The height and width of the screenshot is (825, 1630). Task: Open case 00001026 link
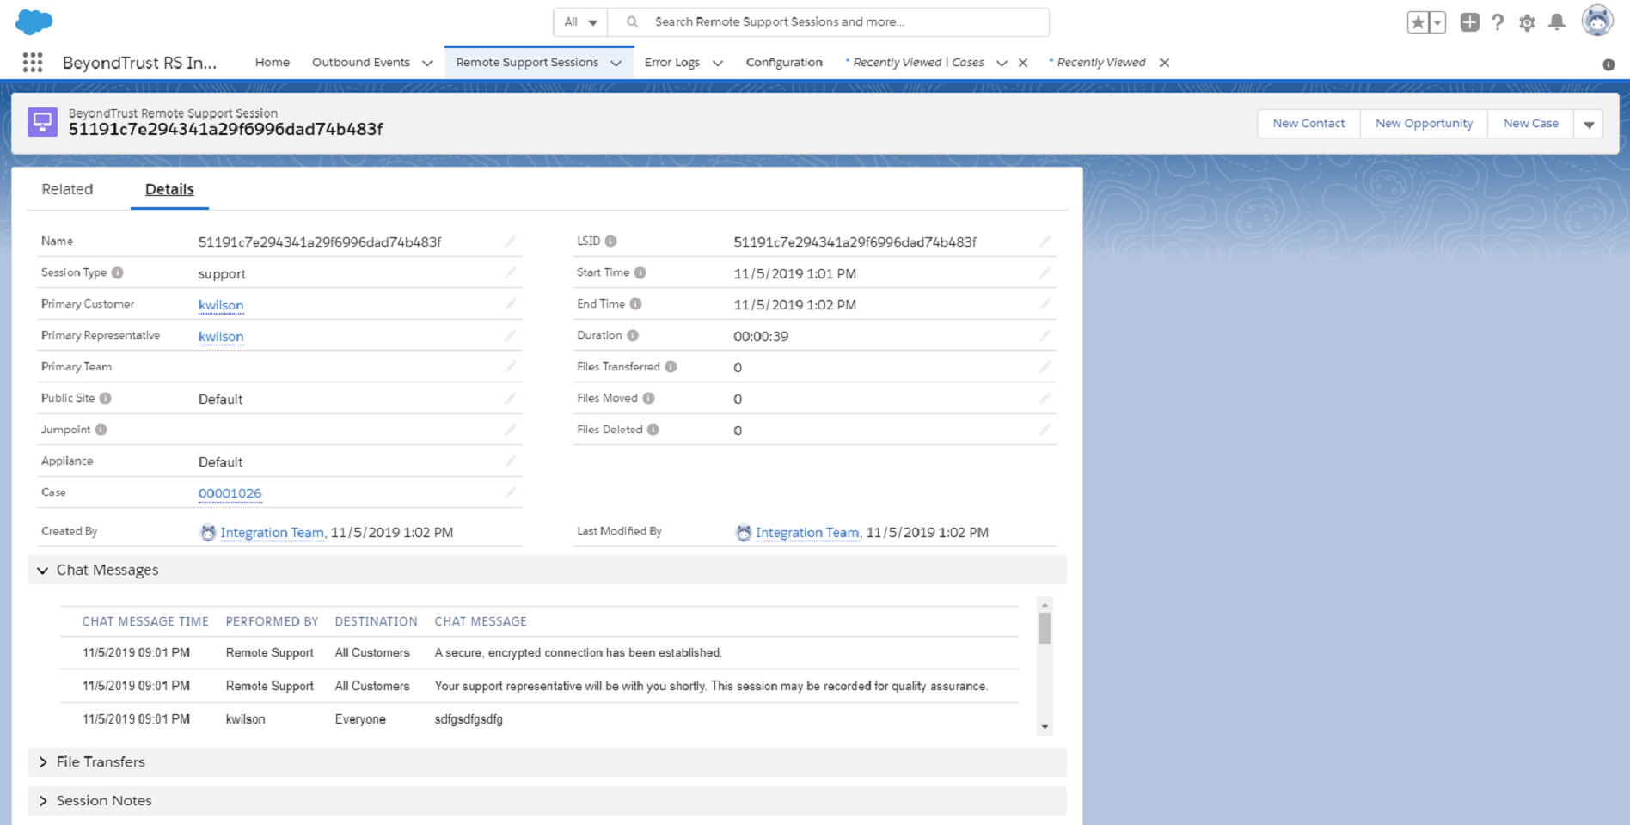pyautogui.click(x=230, y=493)
